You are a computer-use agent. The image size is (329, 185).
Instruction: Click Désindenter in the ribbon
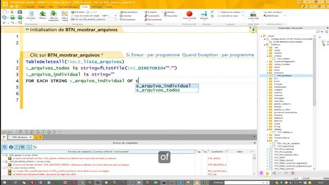127,20
